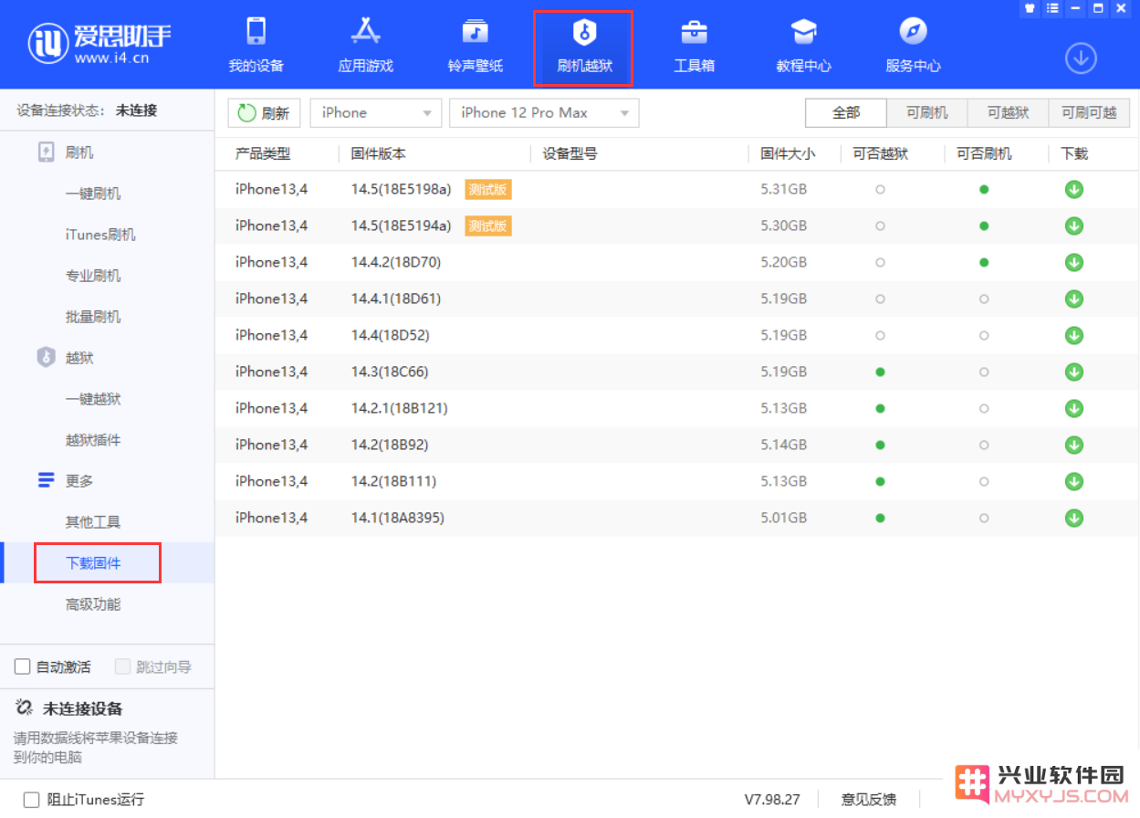
Task: Filter by 可刷机 tab
Action: tap(927, 113)
